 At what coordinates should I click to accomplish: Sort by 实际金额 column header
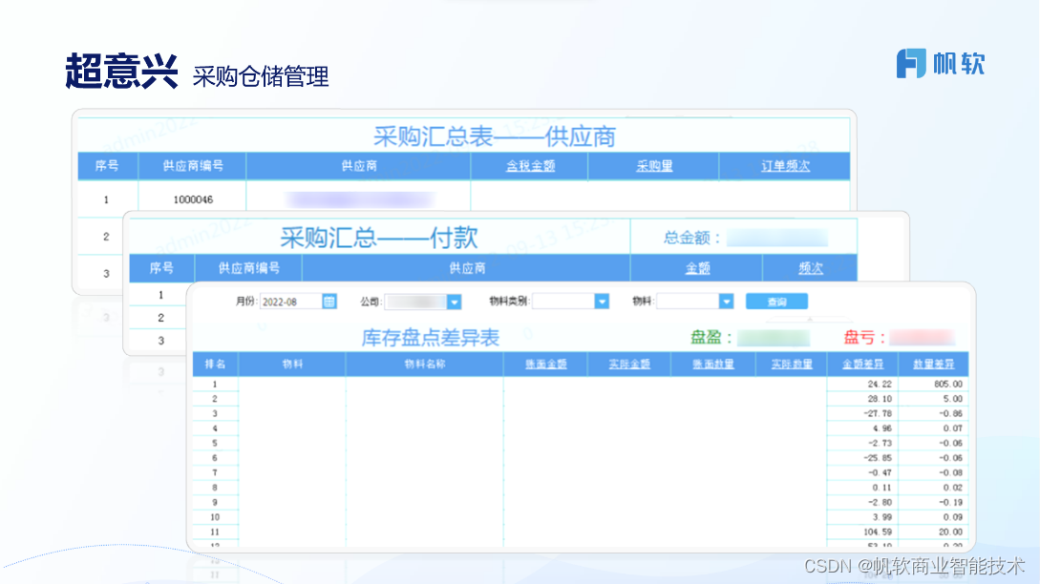click(629, 364)
